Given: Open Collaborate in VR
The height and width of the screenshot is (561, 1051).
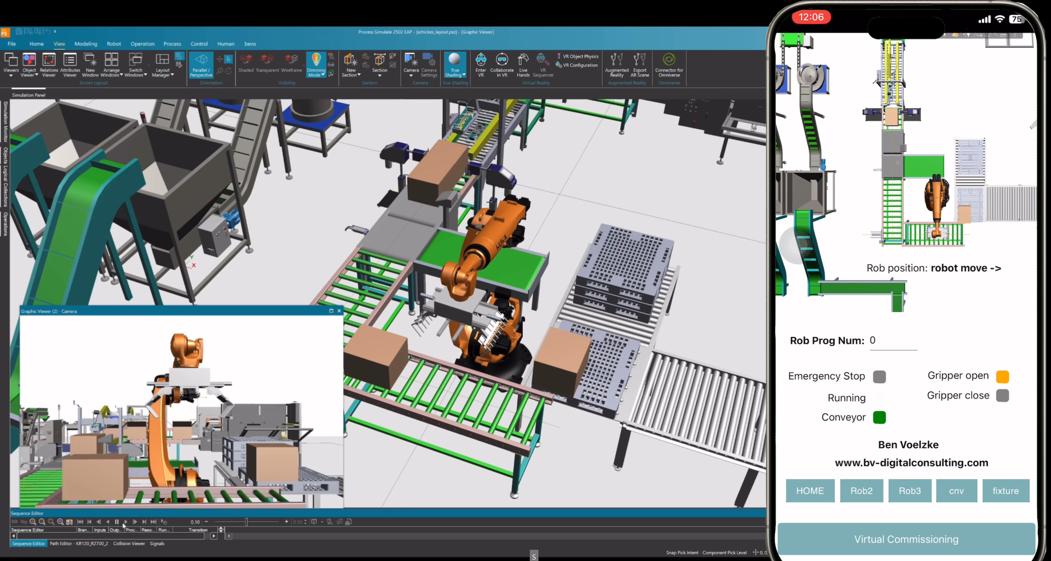Looking at the screenshot, I should [x=502, y=65].
